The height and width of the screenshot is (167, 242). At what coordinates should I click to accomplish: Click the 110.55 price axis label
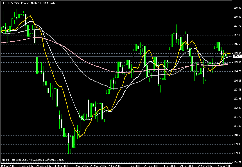click(238, 135)
